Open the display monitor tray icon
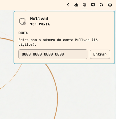The image size is (116, 119). [x=110, y=5]
